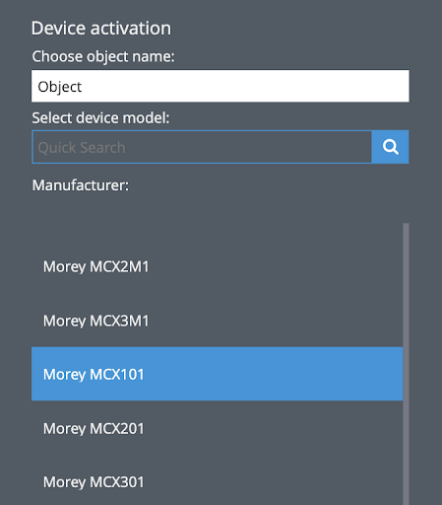Run search with the blue search button
This screenshot has width=442, height=505.
(x=390, y=147)
